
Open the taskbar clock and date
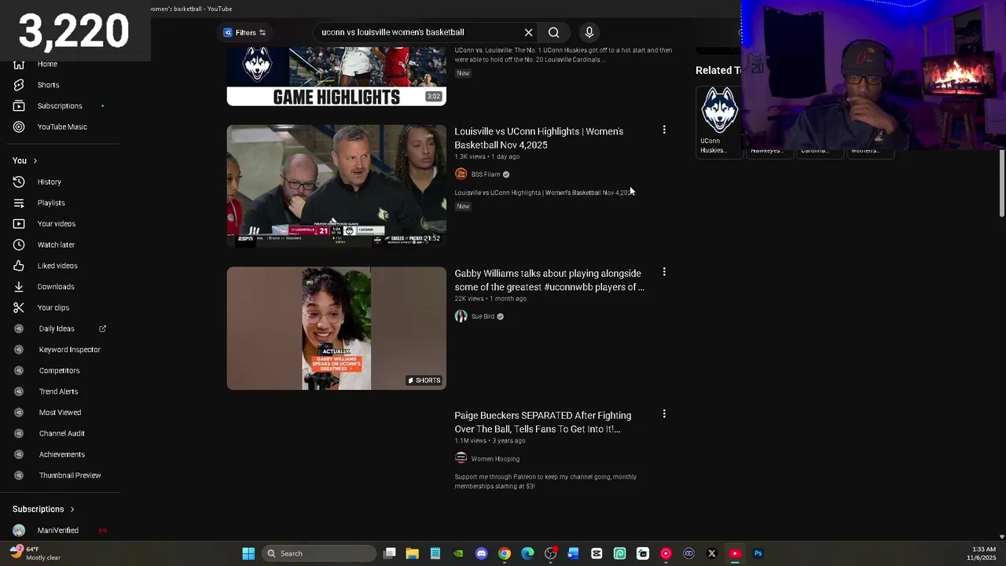pyautogui.click(x=983, y=553)
